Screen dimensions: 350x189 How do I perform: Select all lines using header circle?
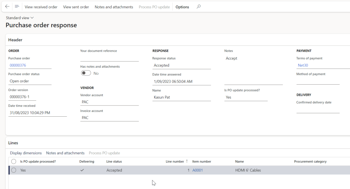point(14,161)
